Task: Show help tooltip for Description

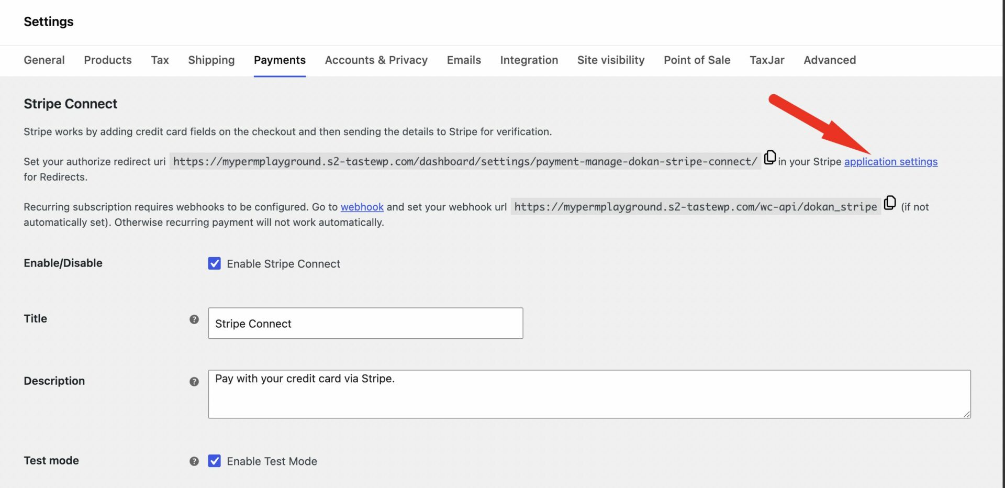Action: click(194, 382)
